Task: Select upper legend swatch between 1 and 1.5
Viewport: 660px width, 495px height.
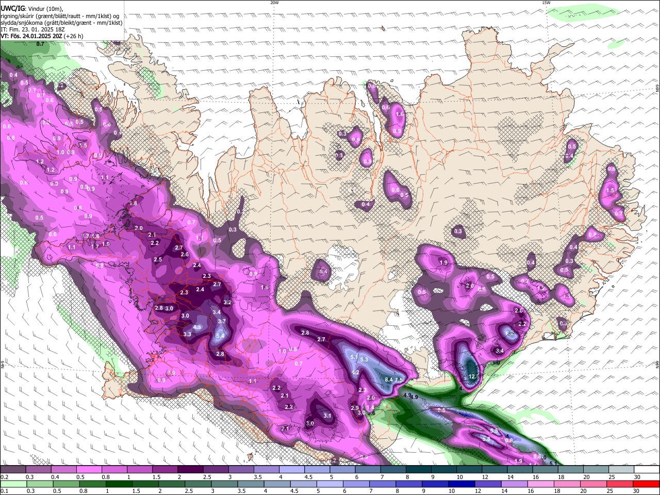Action: pos(139,470)
